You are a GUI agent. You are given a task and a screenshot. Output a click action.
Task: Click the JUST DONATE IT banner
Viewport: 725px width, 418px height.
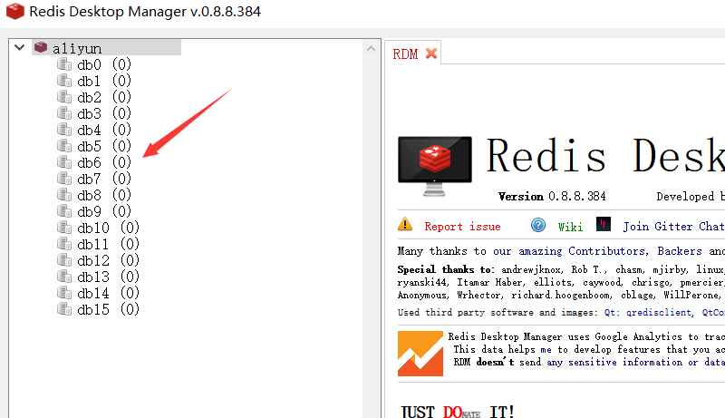[458, 411]
